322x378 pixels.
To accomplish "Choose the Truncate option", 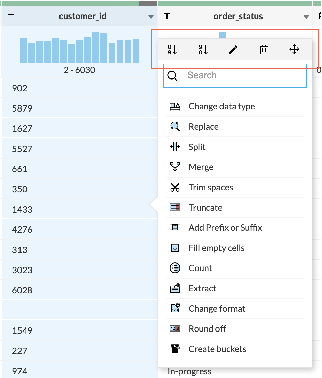I will click(x=205, y=208).
